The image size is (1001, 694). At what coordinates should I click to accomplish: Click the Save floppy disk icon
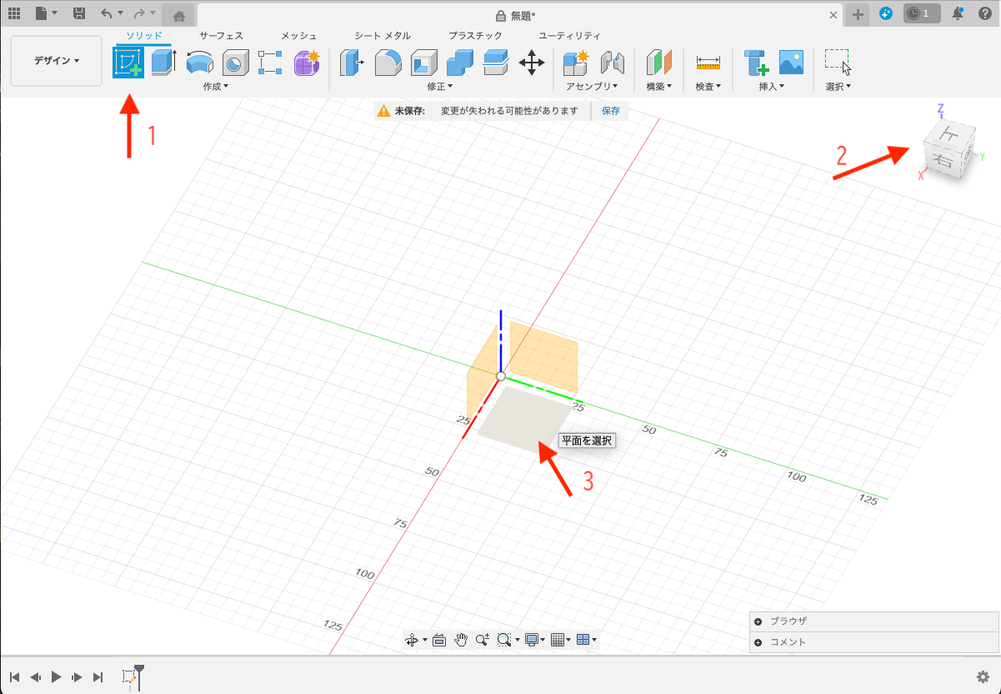click(x=79, y=13)
